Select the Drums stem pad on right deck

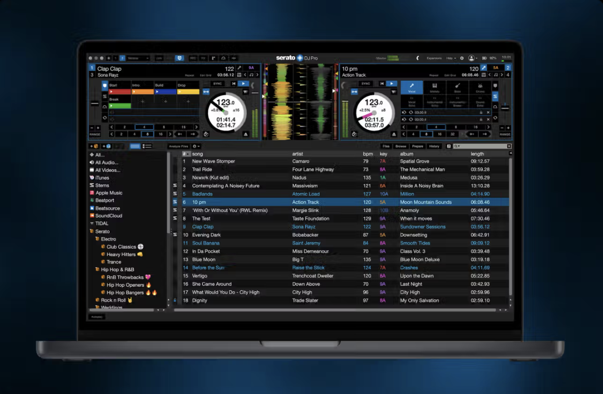point(480,87)
